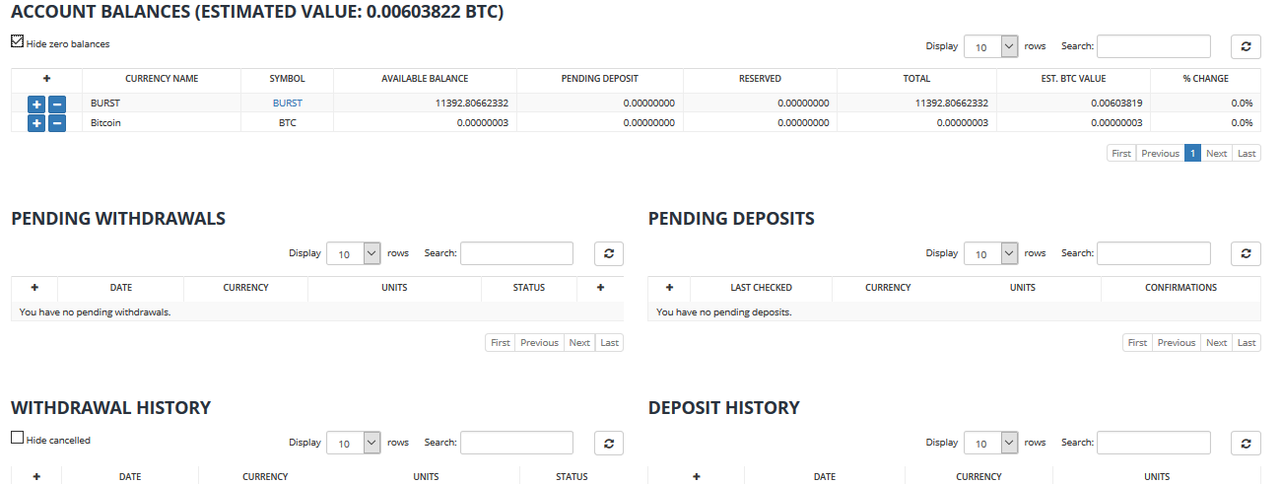Click the Bitcoin row plus deposit icon
Image resolution: width=1281 pixels, height=484 pixels.
(x=36, y=123)
